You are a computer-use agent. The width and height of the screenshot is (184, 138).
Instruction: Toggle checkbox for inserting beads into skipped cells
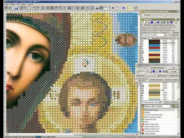[143, 25]
